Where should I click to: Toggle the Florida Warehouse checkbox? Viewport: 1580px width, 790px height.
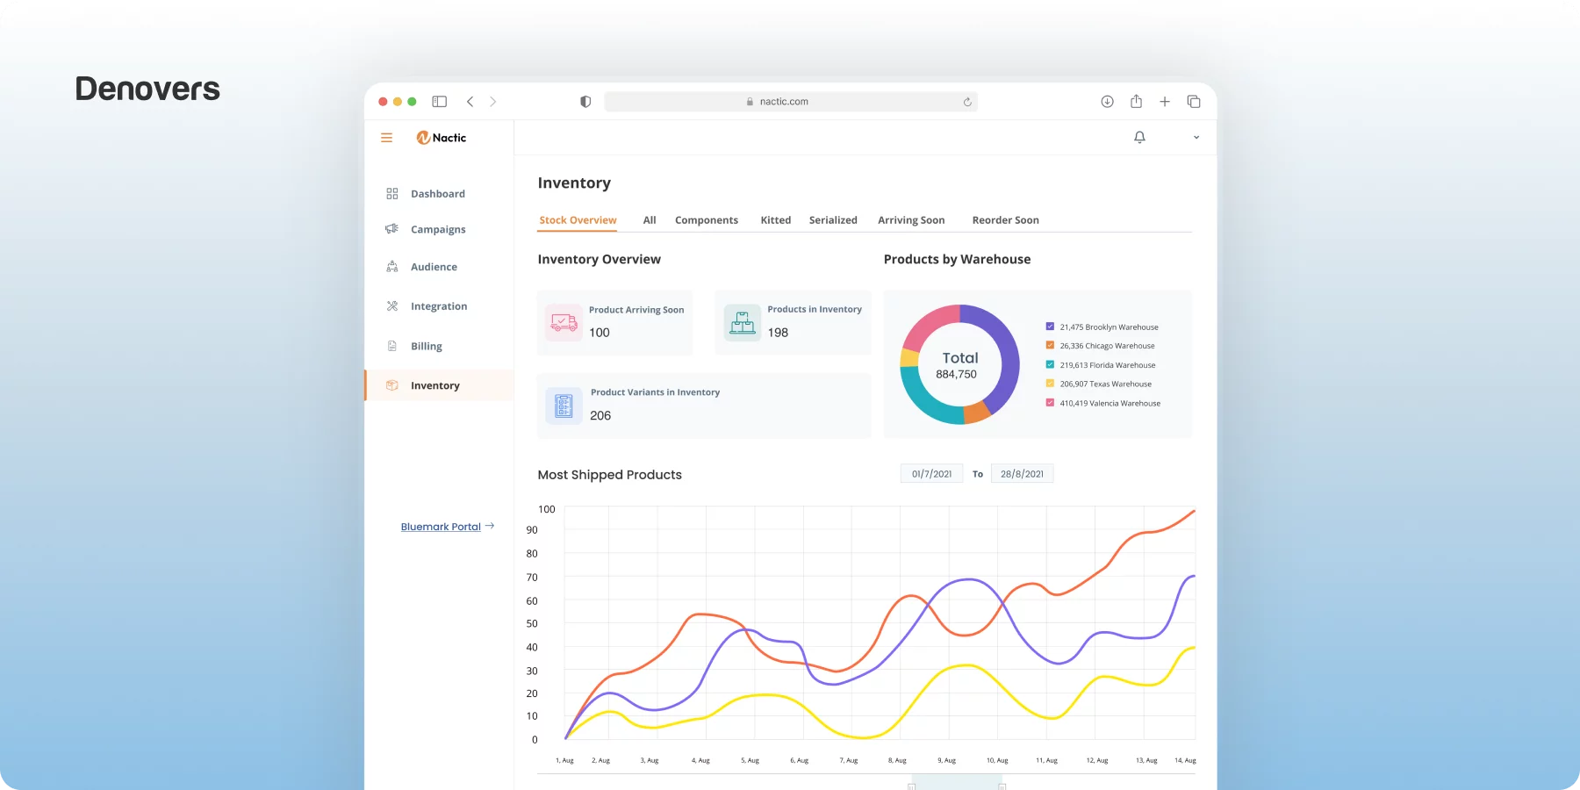point(1050,364)
